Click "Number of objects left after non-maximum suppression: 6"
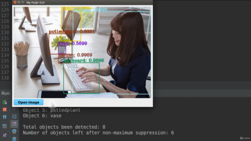Image resolution: width=251 pixels, height=141 pixels. [x=98, y=133]
